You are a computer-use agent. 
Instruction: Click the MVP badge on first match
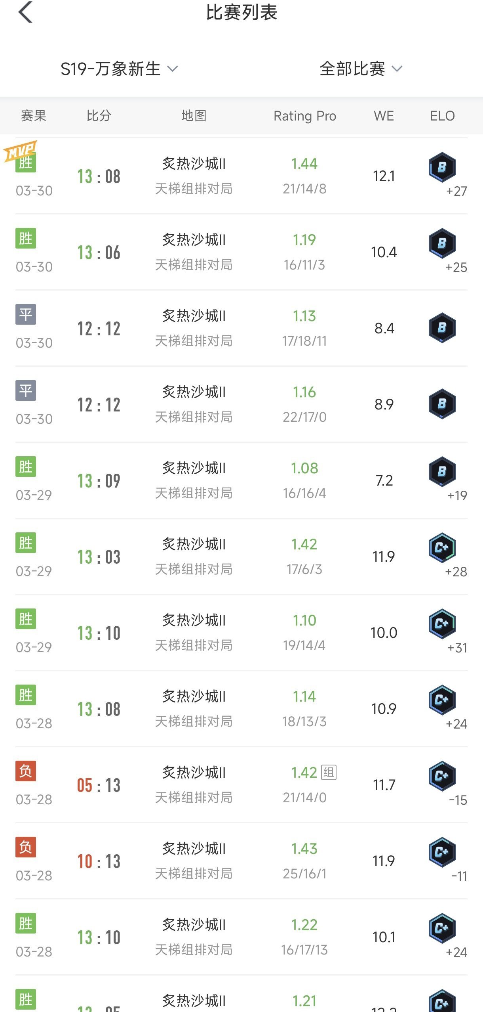point(21,150)
